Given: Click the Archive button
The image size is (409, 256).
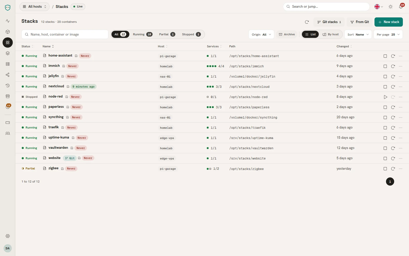Looking at the screenshot, I should (287, 34).
